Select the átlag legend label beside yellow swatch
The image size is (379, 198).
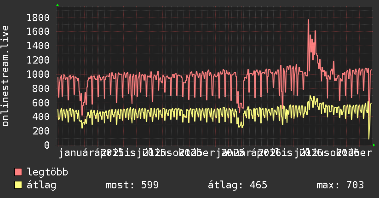(41, 185)
